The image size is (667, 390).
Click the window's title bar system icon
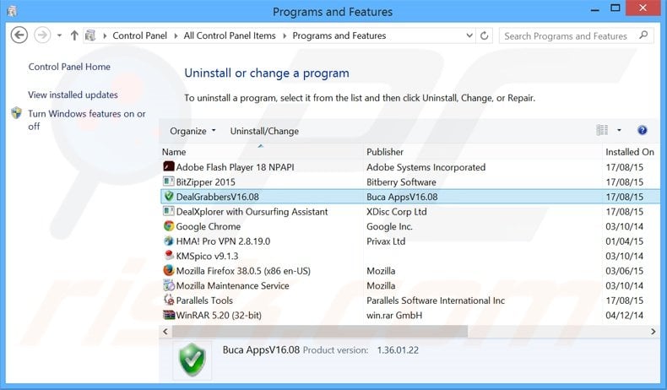[13, 11]
